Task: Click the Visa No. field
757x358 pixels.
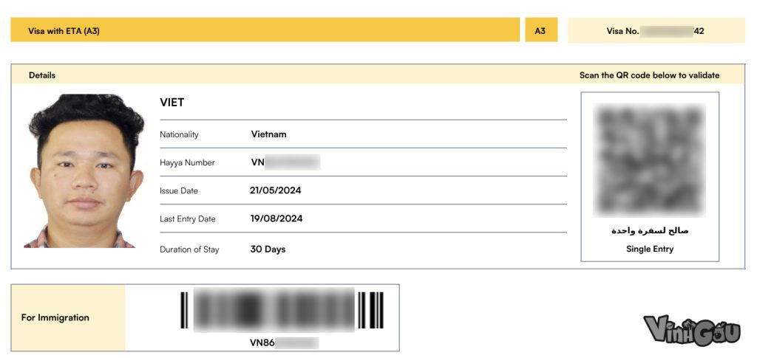Action: click(656, 31)
